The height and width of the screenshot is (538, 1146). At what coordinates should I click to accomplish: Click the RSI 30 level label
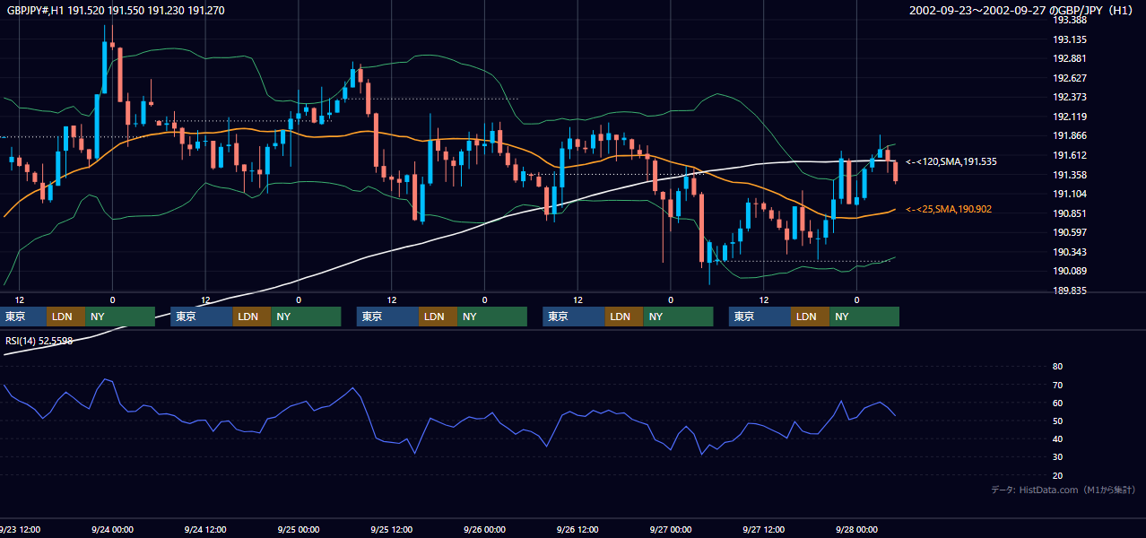coord(1057,457)
